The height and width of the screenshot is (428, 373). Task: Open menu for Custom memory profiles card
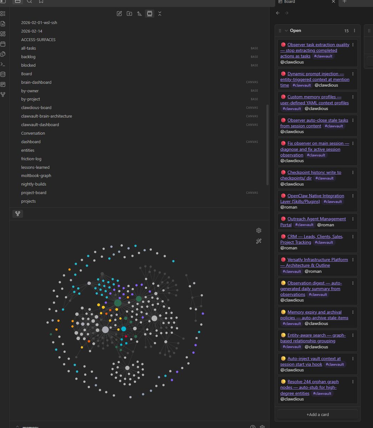(353, 97)
